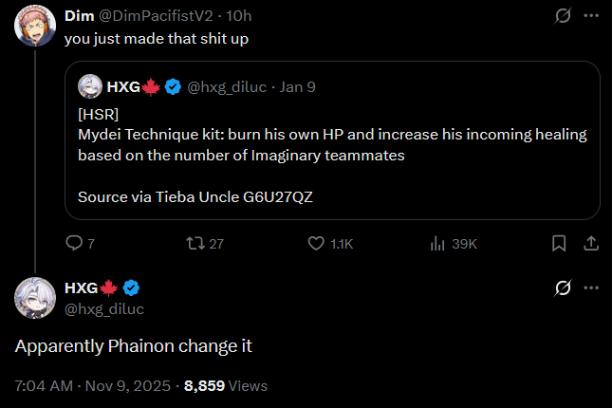This screenshot has width=612, height=408.
Task: Open Grok icon on Dim's tweet
Action: pos(563,16)
